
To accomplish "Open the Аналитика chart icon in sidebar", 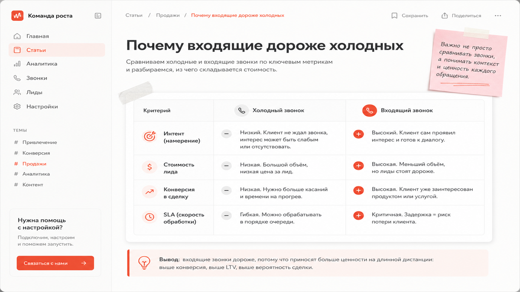I will pyautogui.click(x=17, y=64).
